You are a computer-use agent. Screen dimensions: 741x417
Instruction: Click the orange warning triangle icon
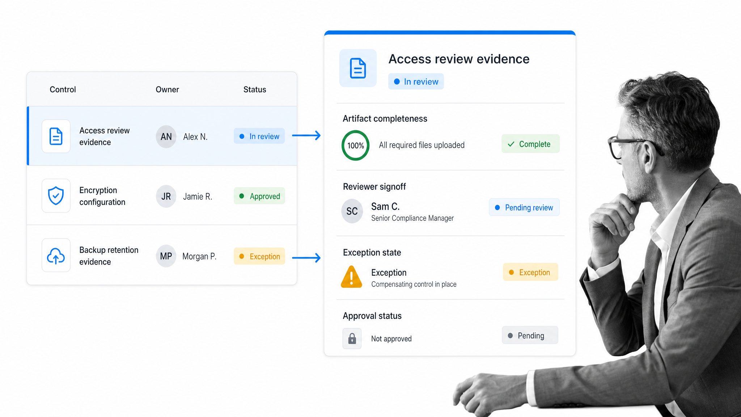pyautogui.click(x=351, y=277)
